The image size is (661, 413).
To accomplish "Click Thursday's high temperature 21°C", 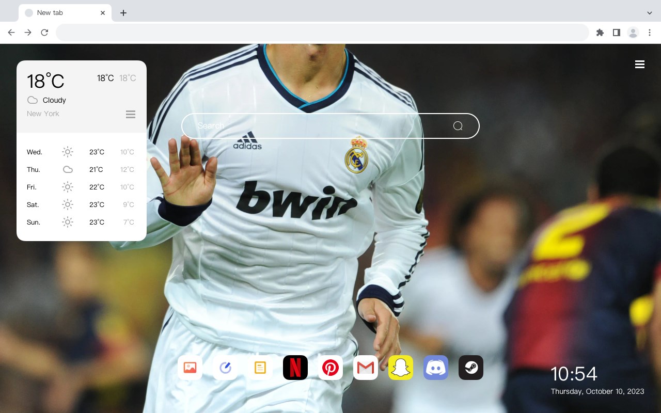I will pyautogui.click(x=96, y=169).
